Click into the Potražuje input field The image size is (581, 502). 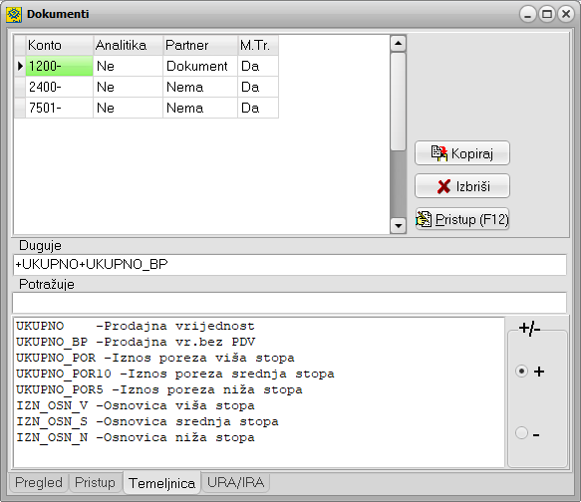289,303
